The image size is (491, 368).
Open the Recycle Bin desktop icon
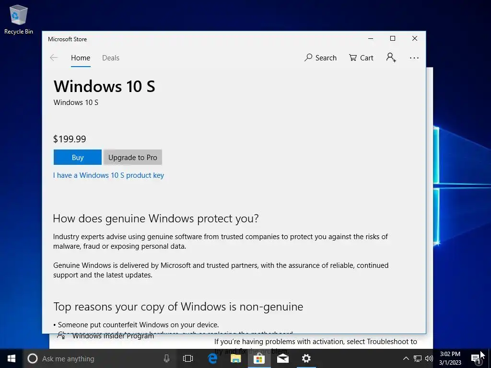[19, 19]
